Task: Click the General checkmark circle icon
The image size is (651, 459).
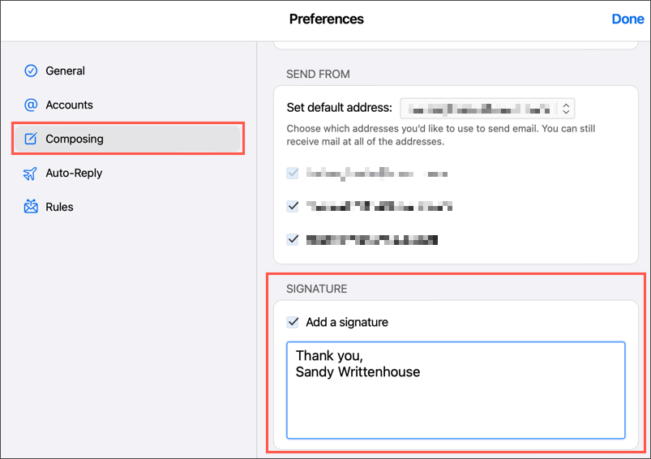Action: point(31,71)
